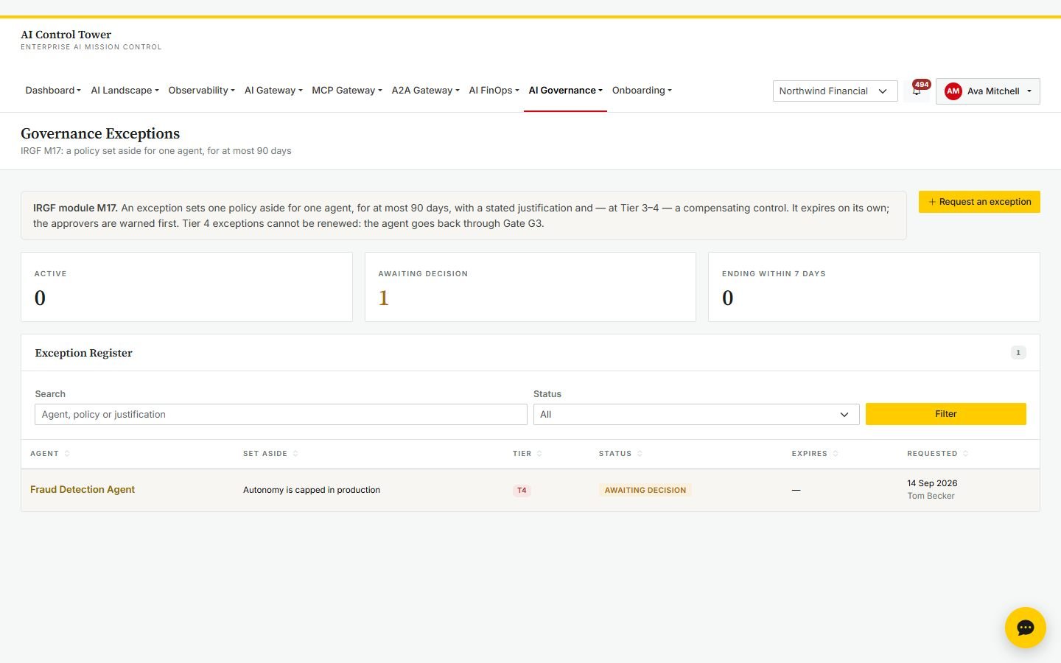Open the Fraud Detection Agent link
The width and height of the screenshot is (1061, 663).
[83, 490]
